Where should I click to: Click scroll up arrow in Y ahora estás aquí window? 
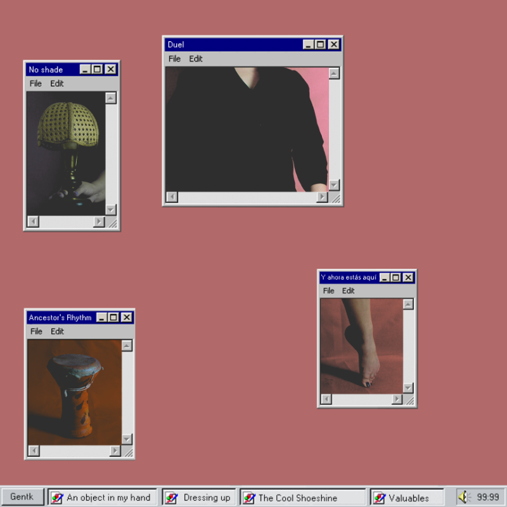[x=408, y=304]
